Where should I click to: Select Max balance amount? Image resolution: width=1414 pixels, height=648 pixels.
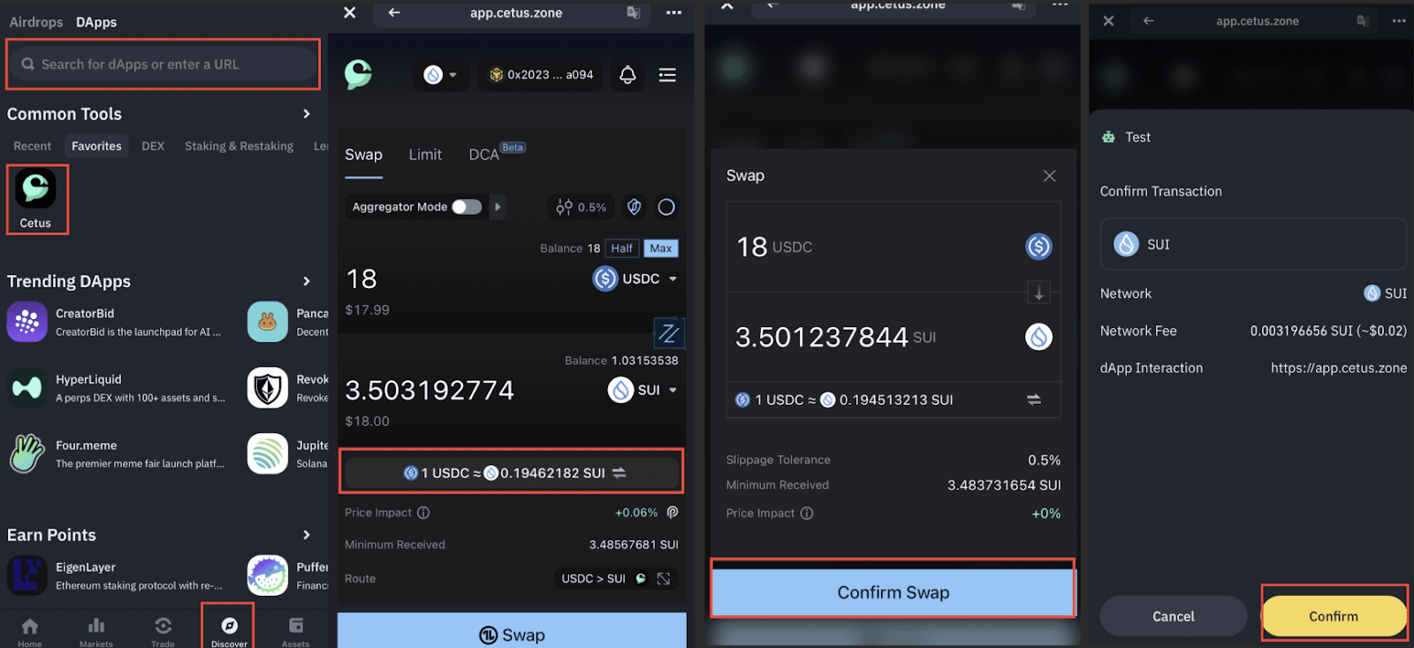click(660, 248)
